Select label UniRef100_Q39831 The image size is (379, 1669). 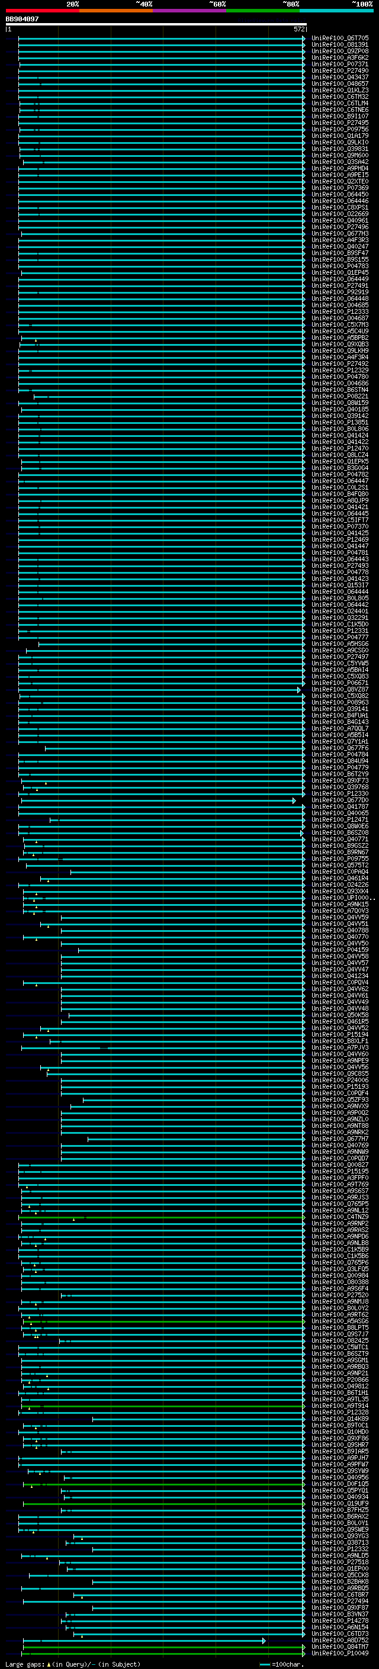point(340,149)
